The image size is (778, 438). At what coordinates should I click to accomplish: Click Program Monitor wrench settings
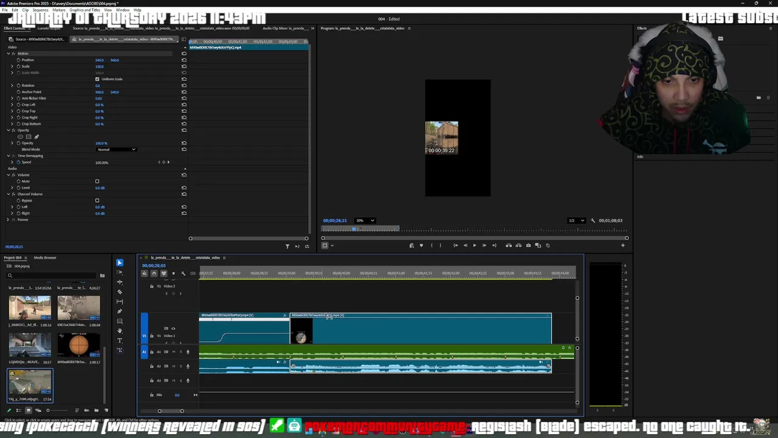point(593,221)
